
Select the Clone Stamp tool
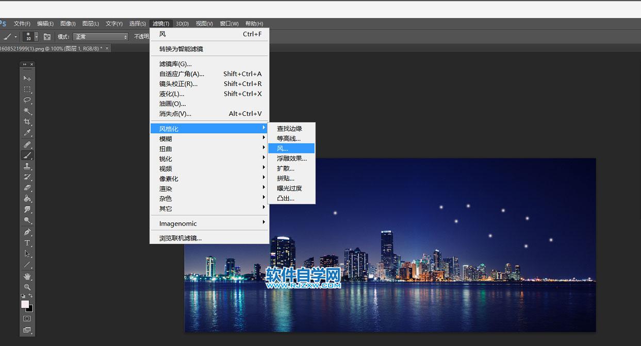pos(27,166)
